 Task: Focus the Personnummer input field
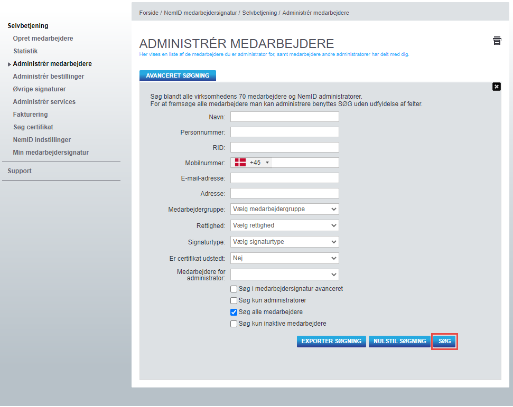284,132
